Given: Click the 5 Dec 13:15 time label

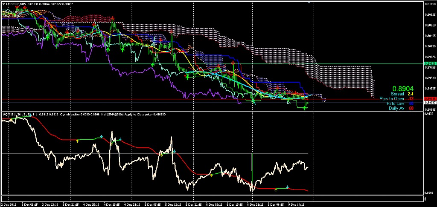Looking at the screenshot, I should coord(173,204).
